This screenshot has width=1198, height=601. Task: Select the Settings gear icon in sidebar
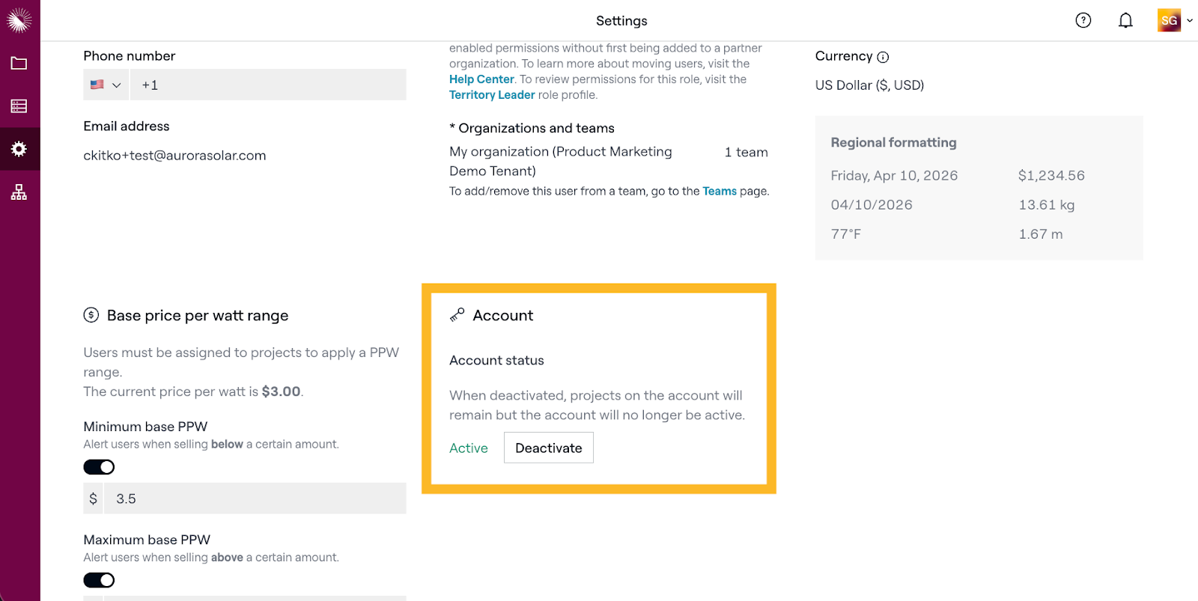point(19,149)
